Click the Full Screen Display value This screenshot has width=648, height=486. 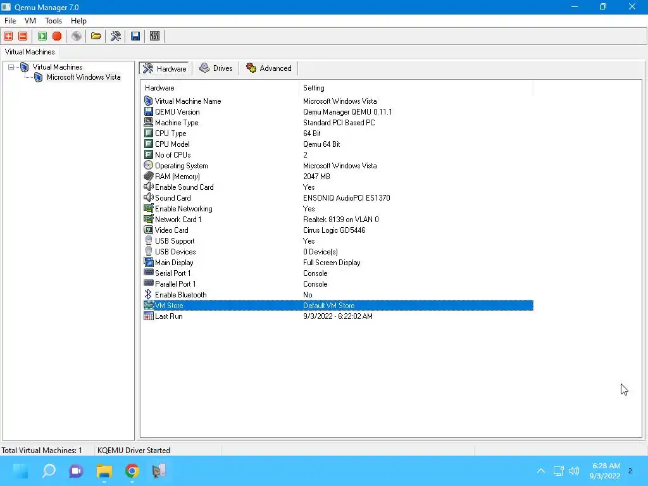[x=332, y=262]
